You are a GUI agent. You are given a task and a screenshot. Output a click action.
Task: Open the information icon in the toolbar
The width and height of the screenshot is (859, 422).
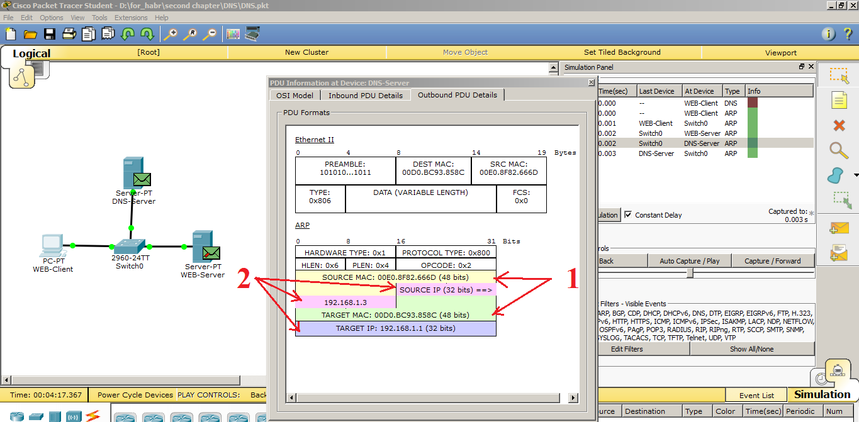pos(828,34)
